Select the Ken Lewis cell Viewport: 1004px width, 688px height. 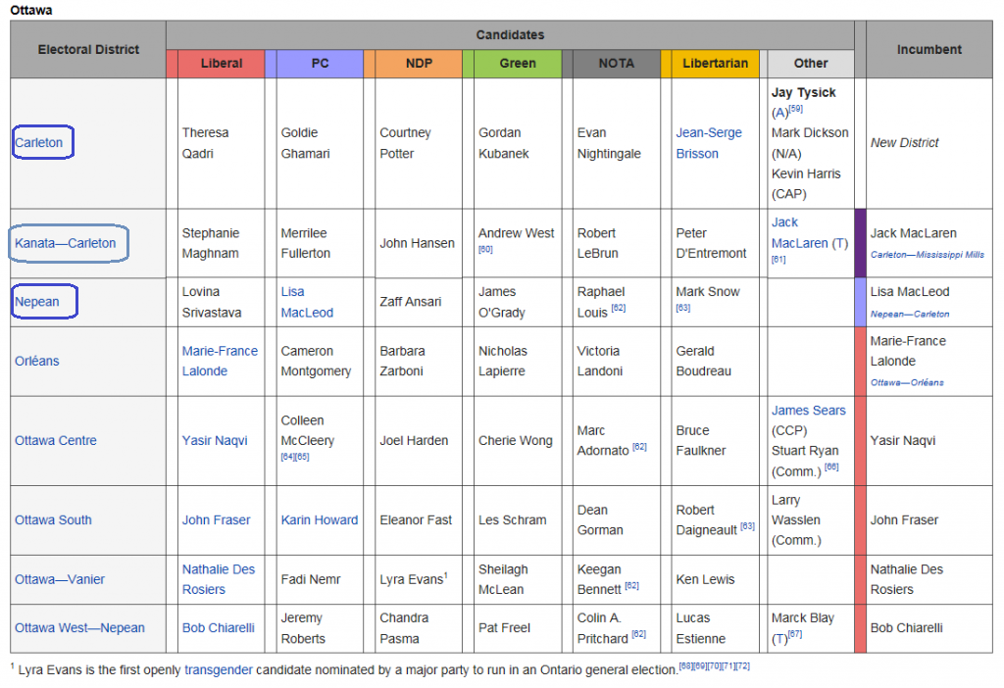click(715, 579)
